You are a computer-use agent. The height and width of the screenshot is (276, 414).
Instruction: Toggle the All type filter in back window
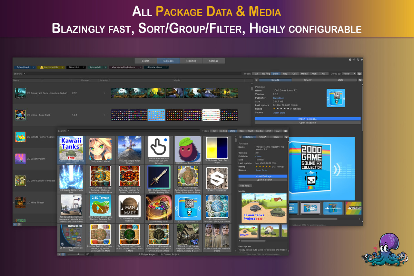point(256,73)
